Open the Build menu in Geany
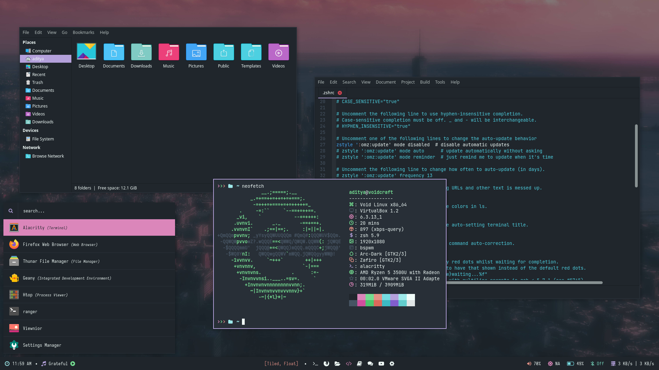 (425, 82)
